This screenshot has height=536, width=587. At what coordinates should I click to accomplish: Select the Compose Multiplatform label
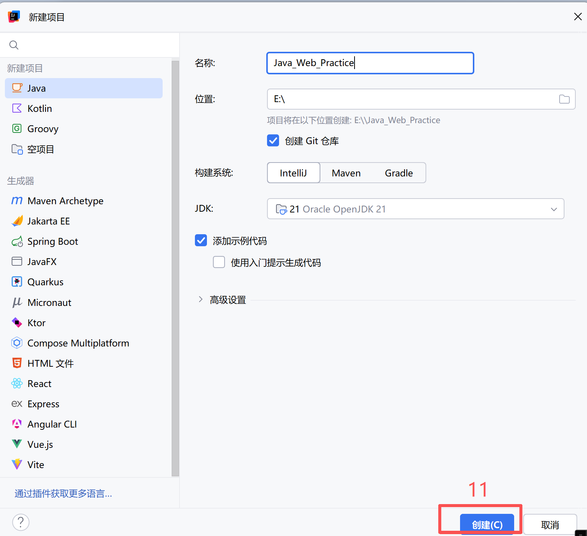[x=78, y=343]
